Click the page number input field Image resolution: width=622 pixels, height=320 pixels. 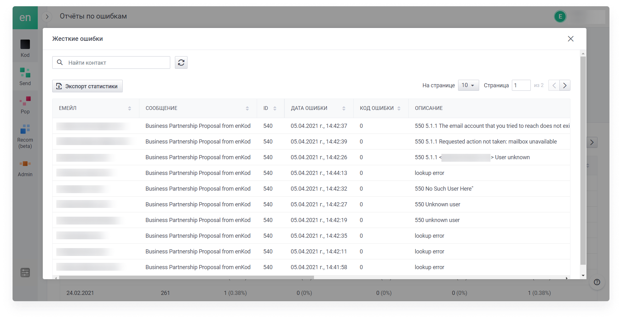pyautogui.click(x=521, y=85)
